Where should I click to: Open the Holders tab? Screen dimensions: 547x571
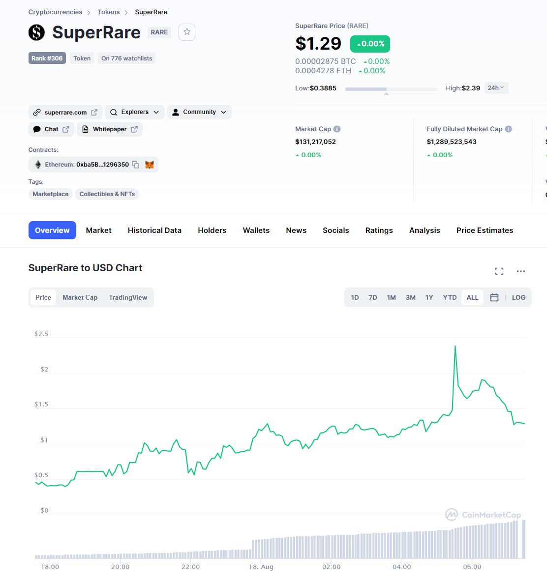pyautogui.click(x=212, y=230)
